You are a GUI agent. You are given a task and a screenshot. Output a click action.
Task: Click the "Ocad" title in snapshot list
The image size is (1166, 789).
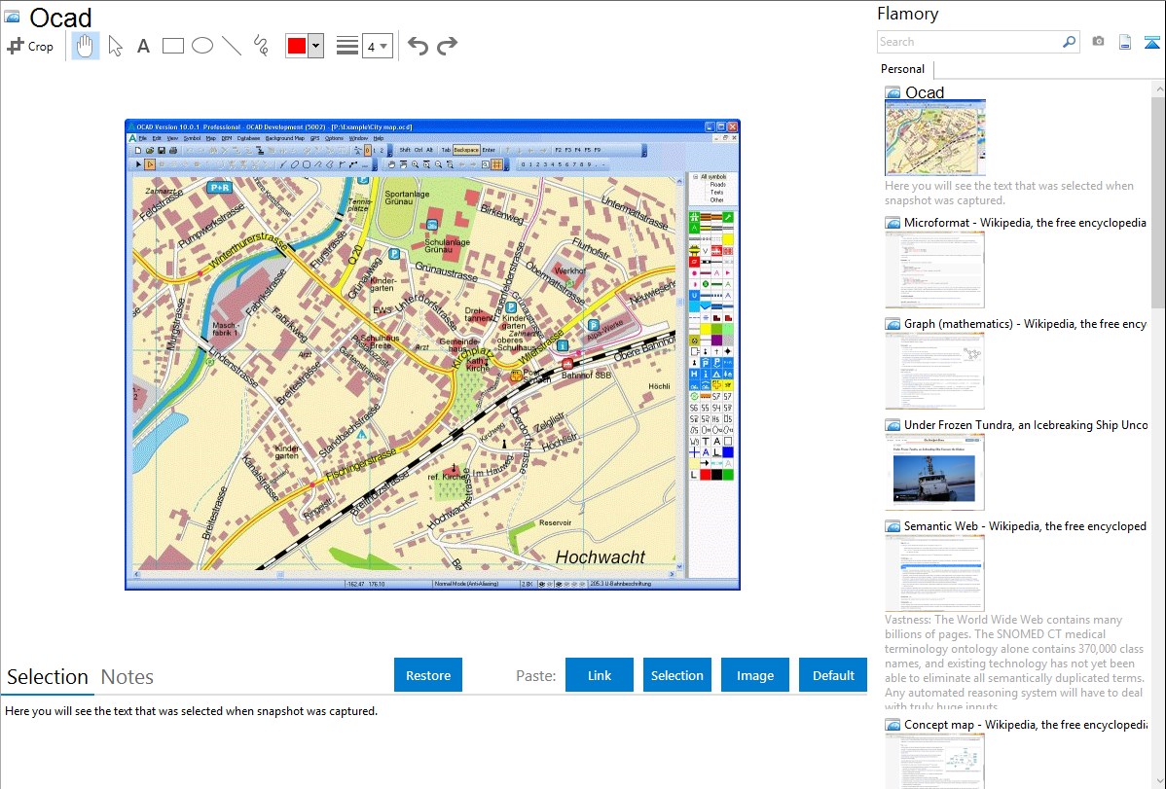pyautogui.click(x=925, y=92)
